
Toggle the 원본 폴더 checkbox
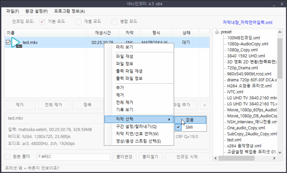point(7,157)
